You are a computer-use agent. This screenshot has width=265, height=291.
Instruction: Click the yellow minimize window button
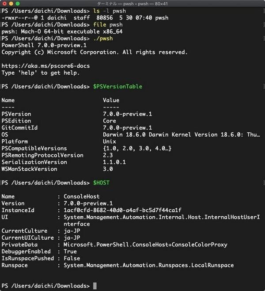click(x=11, y=4)
